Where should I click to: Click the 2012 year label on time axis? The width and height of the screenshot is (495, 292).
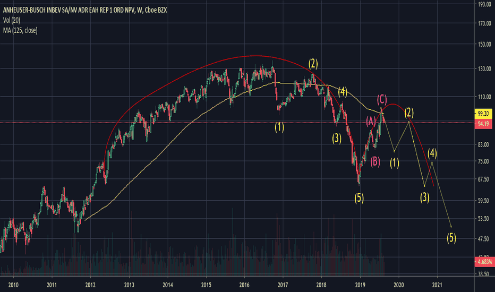pos(90,285)
